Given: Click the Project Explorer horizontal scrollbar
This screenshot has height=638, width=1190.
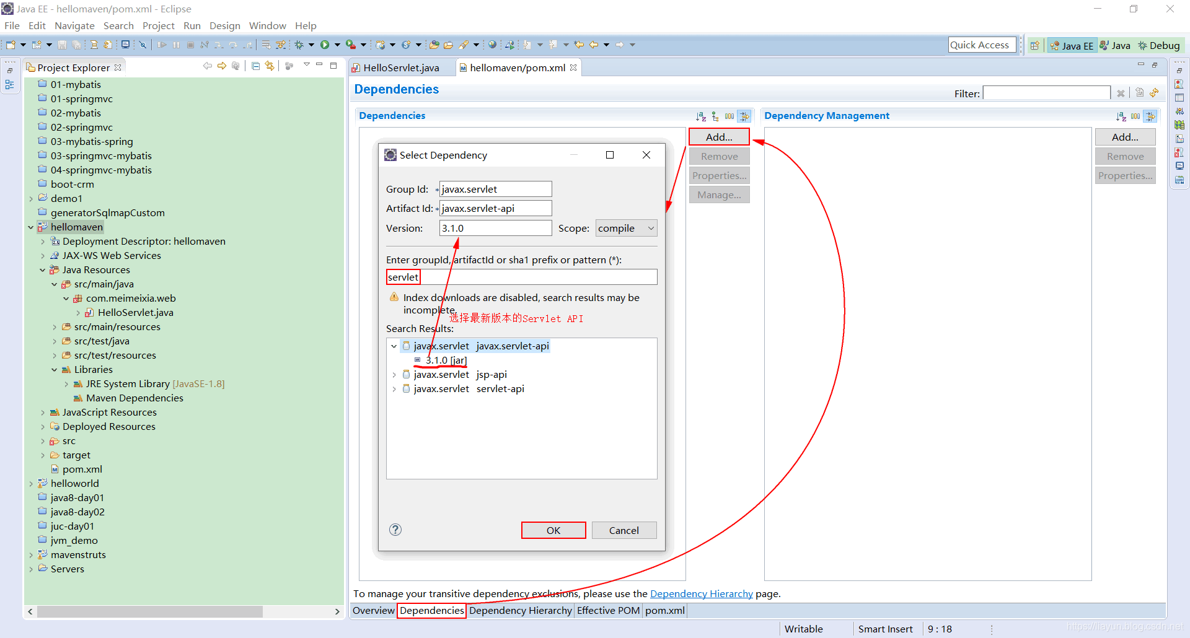Looking at the screenshot, I should coord(150,611).
